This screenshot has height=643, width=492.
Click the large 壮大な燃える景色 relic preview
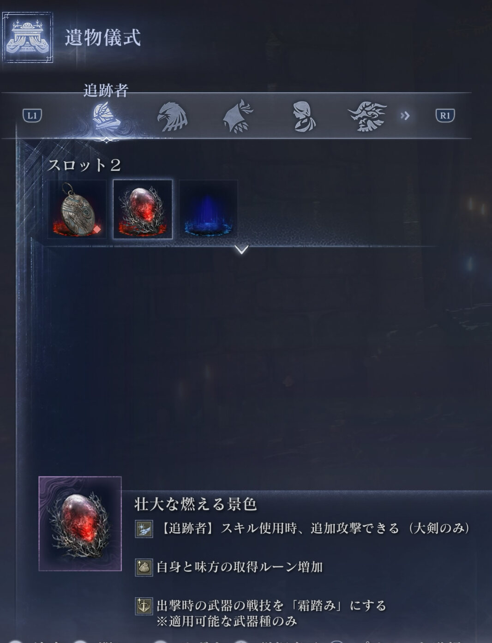[x=80, y=523]
